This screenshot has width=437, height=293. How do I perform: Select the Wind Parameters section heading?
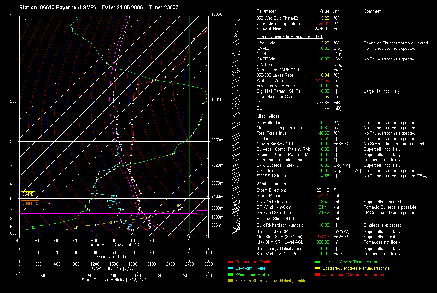tap(272, 184)
